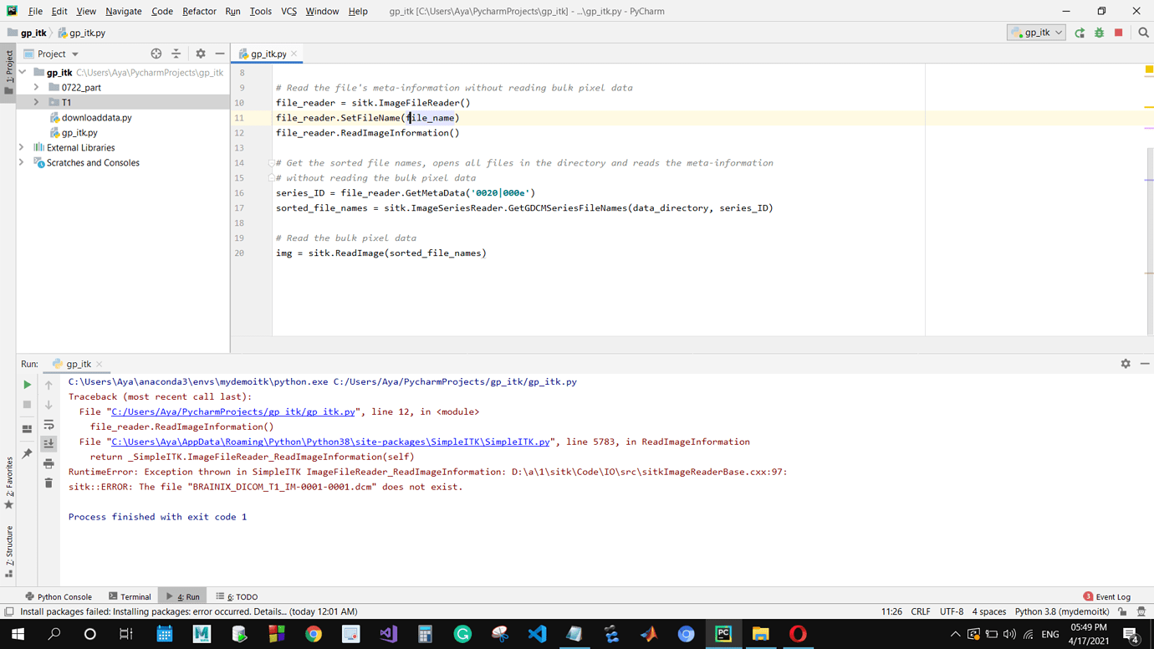Image resolution: width=1154 pixels, height=649 pixels.
Task: Change line ending via CRLF indicator
Action: click(x=921, y=611)
